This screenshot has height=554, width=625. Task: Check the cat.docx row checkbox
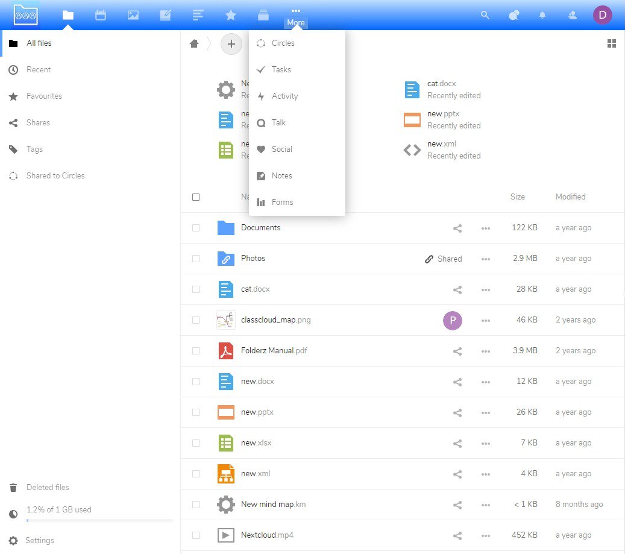tap(196, 289)
